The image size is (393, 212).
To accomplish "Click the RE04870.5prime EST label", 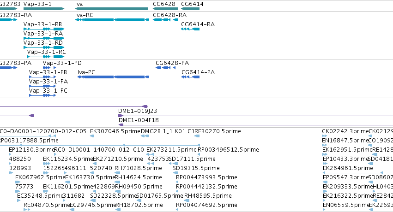I will coord(47,205).
